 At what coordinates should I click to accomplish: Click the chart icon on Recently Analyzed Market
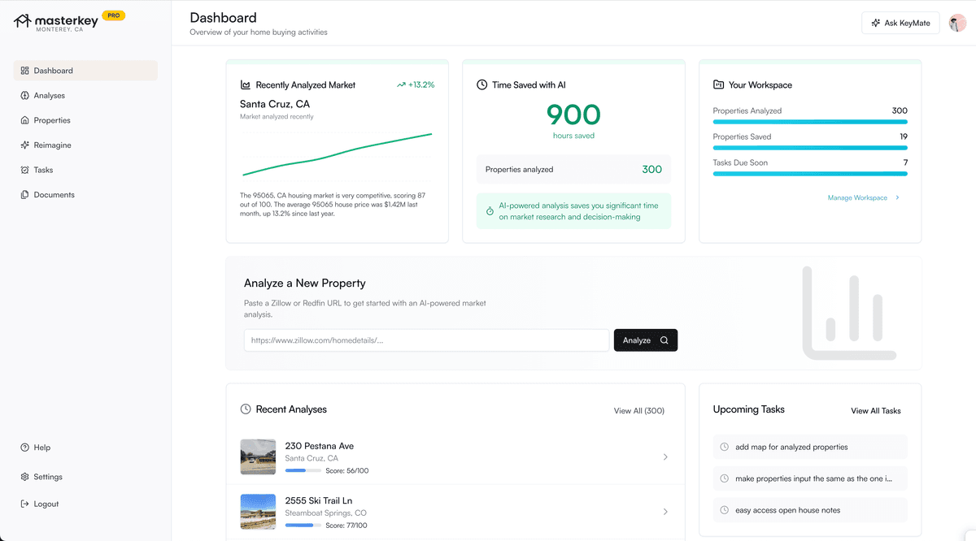point(246,84)
